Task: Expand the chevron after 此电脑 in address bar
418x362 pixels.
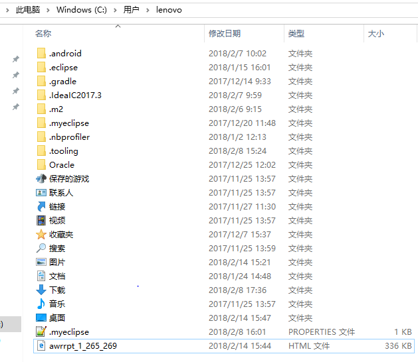Action: (x=48, y=11)
